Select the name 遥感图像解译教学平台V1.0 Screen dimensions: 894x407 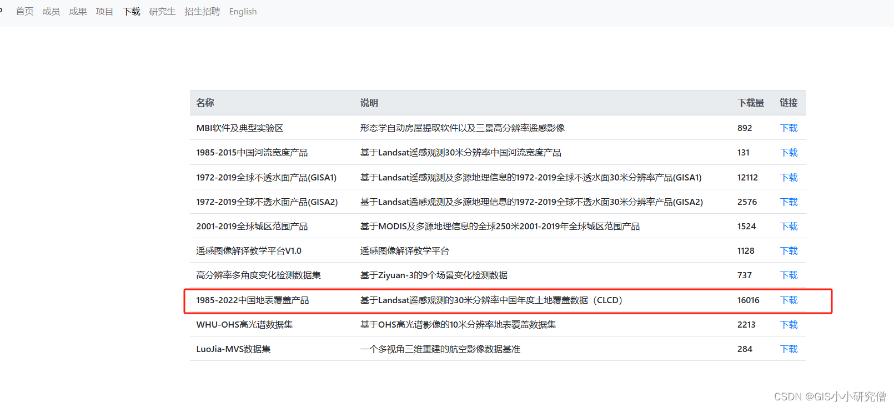tap(249, 251)
